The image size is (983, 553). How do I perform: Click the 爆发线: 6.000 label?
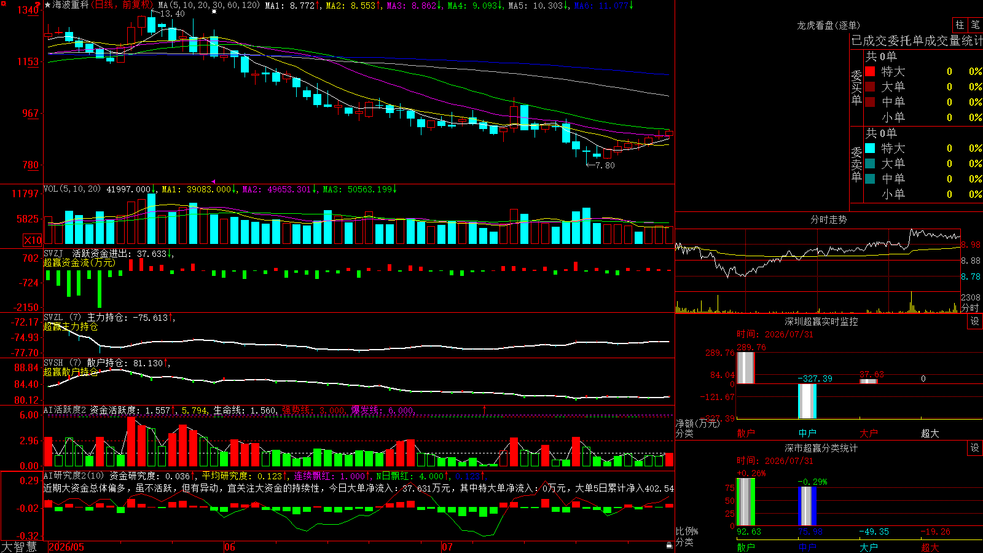tap(383, 410)
